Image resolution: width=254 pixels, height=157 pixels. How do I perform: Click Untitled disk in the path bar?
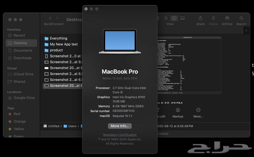tap(53, 126)
